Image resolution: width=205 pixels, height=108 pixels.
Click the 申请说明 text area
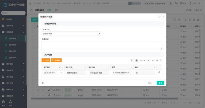tap(102, 46)
